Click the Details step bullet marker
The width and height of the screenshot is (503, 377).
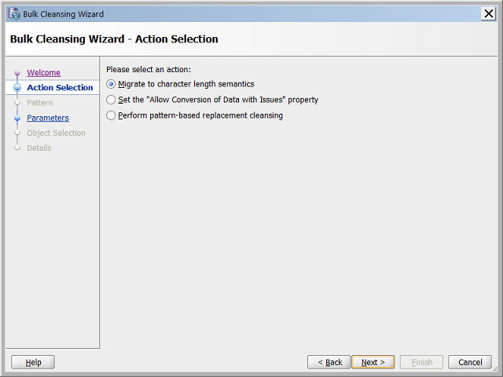[17, 148]
